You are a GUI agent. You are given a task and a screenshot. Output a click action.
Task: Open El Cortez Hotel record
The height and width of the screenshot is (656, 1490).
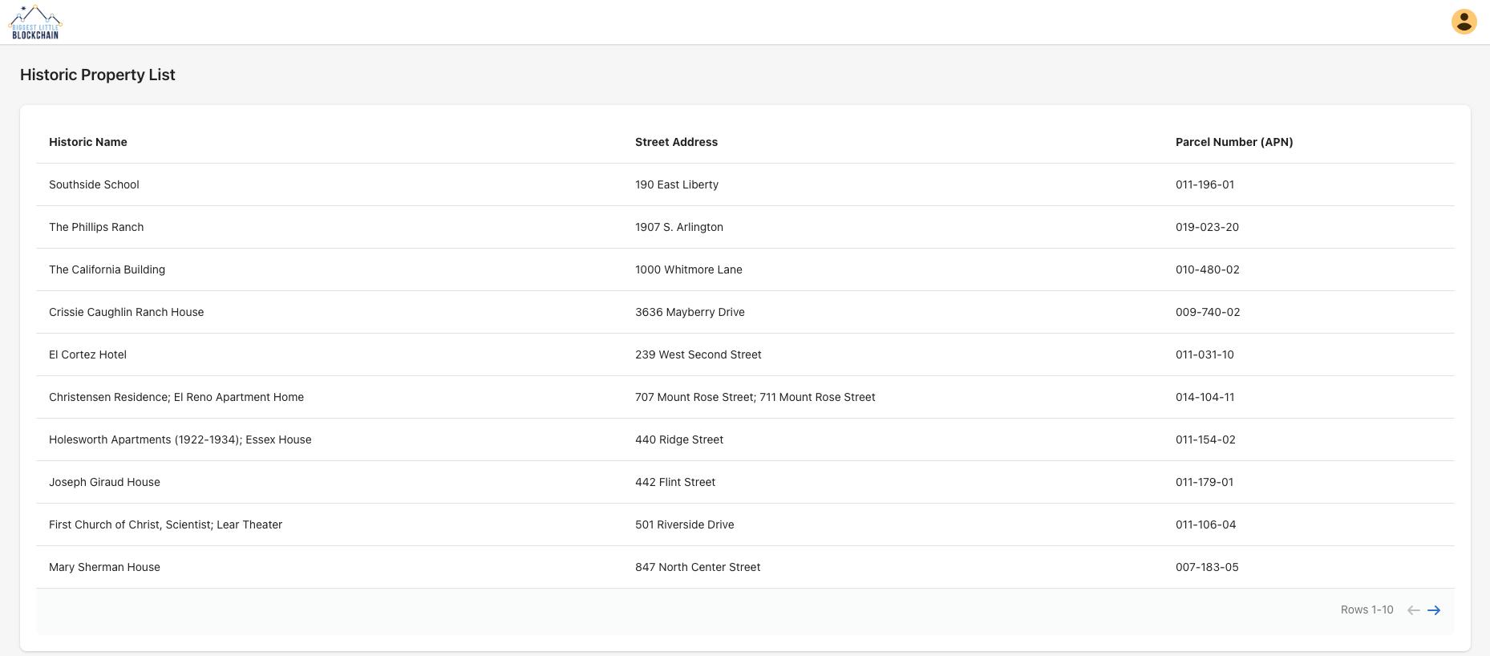click(x=87, y=354)
